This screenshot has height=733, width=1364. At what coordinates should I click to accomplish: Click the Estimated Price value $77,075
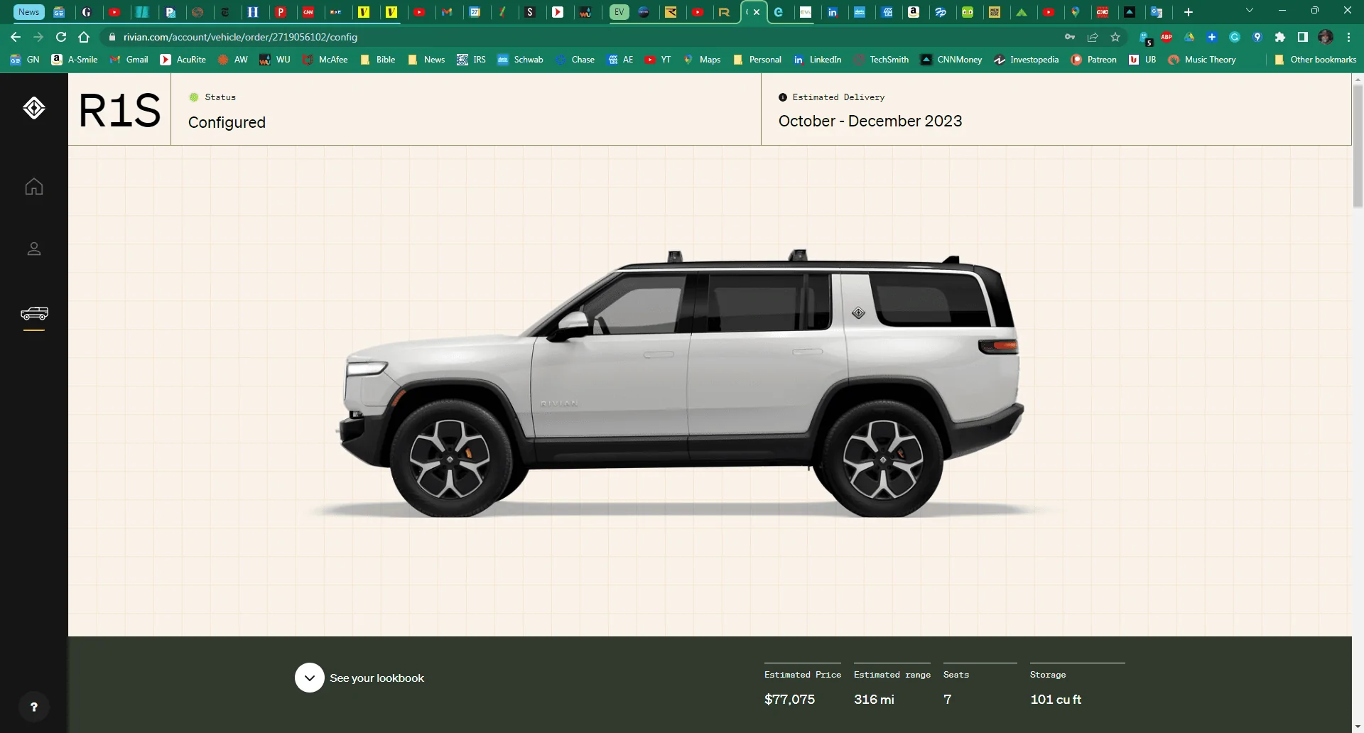(789, 700)
